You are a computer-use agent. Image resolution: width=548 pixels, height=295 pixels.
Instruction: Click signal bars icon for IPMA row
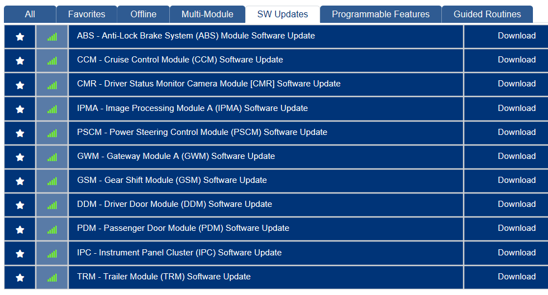(x=52, y=109)
